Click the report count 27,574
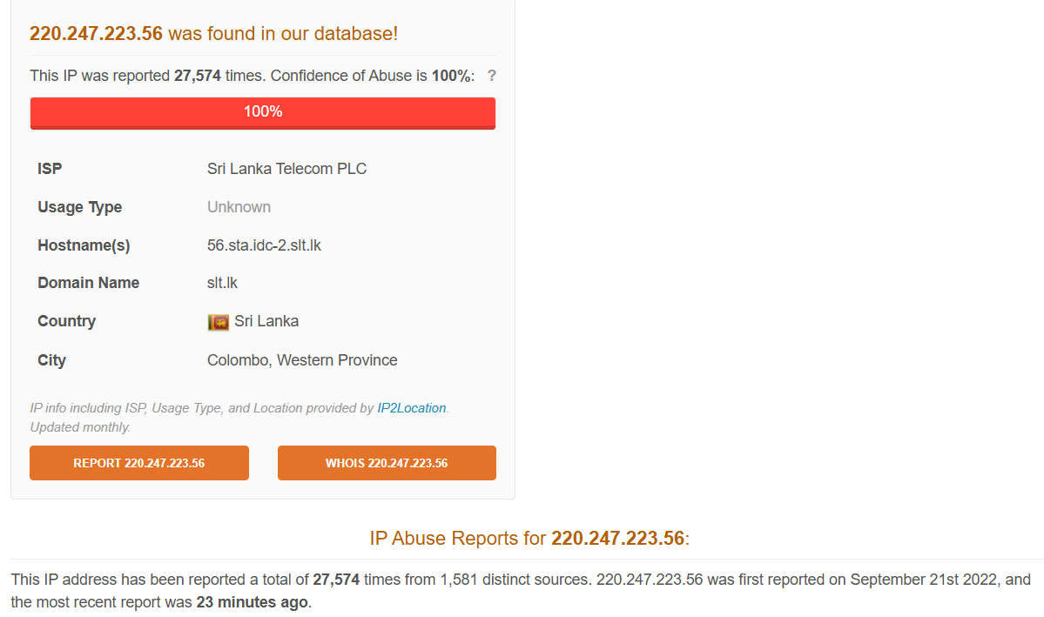The height and width of the screenshot is (617, 1044). coord(198,76)
